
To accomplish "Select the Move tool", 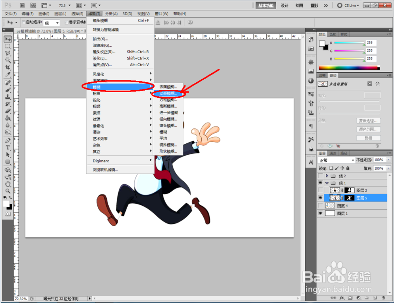I will click(8, 39).
